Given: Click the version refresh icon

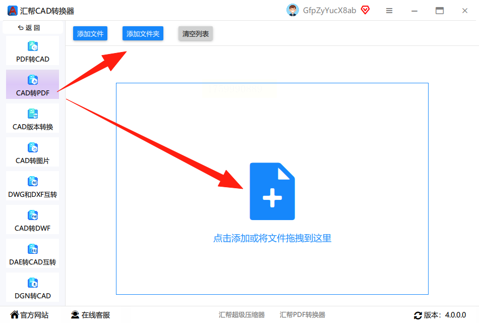Looking at the screenshot, I should (418, 315).
